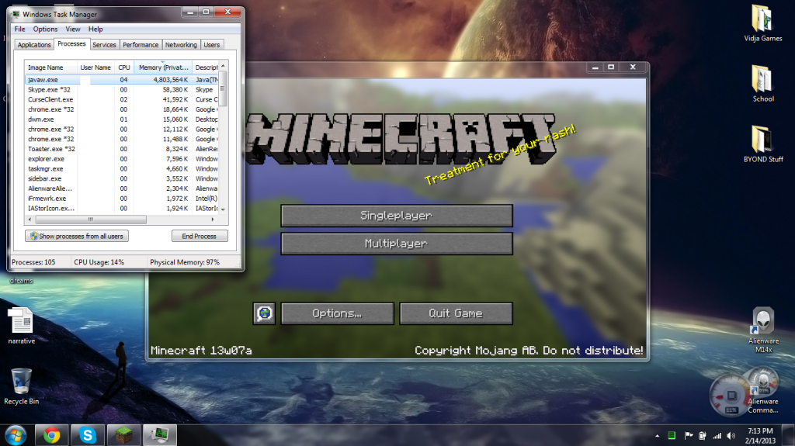Sort by Description column header
The width and height of the screenshot is (795, 446).
[205, 67]
